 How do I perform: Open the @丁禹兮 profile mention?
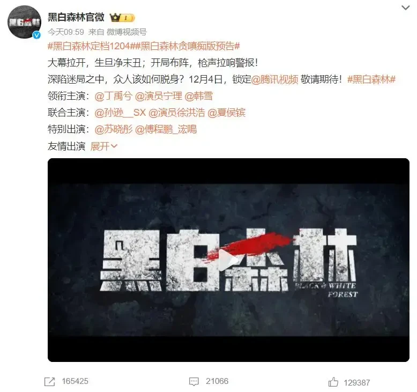click(x=113, y=96)
